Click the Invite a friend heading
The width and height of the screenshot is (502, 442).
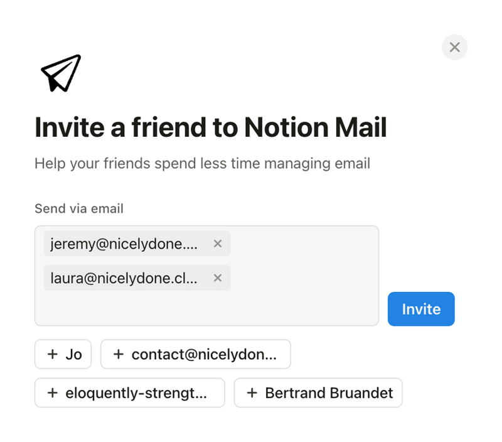click(211, 127)
